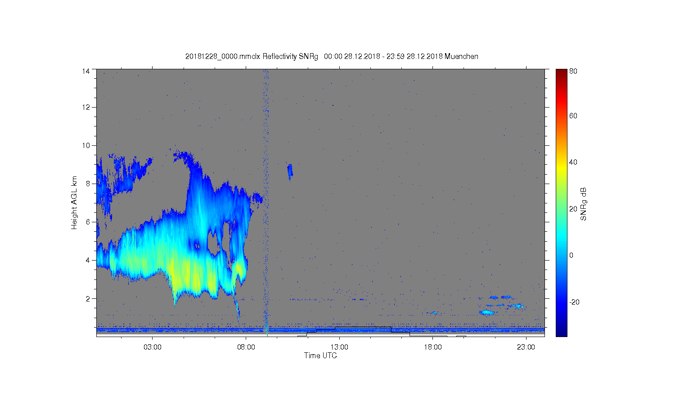Click the 03:00 time tick label
The image size is (675, 405).
[x=152, y=347]
